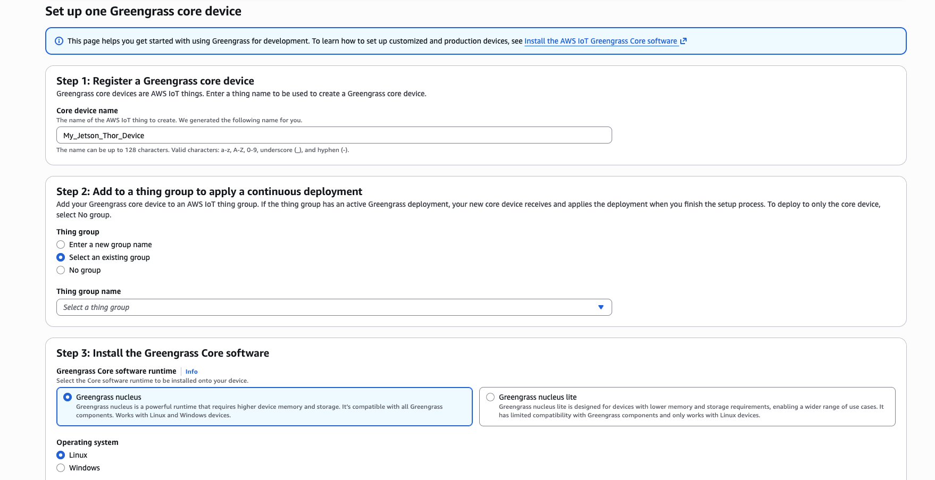This screenshot has height=480, width=935.
Task: Choose the No group radio option
Action: click(x=61, y=270)
